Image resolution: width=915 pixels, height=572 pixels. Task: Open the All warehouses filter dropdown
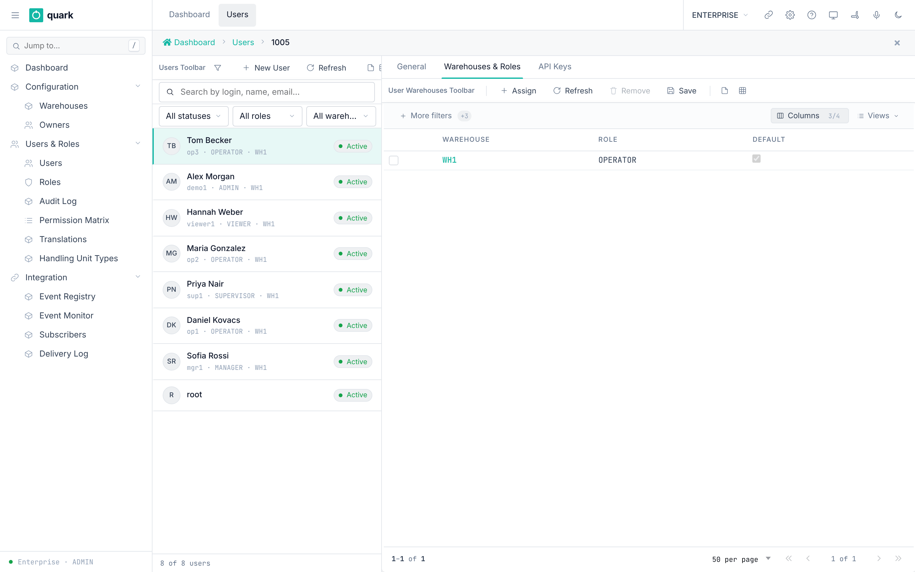[341, 116]
